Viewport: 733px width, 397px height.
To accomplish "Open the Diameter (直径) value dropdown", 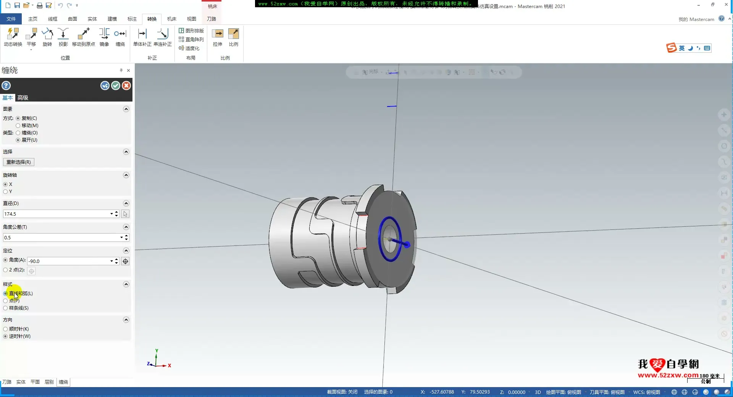I will [111, 214].
